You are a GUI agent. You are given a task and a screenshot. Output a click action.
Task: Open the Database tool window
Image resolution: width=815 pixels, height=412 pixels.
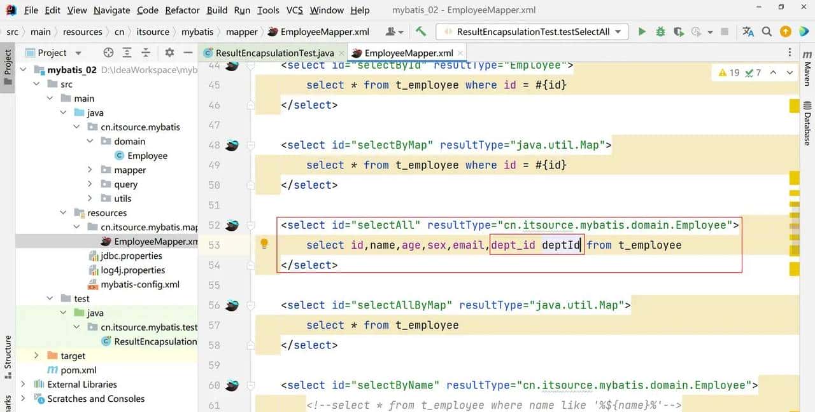807,123
